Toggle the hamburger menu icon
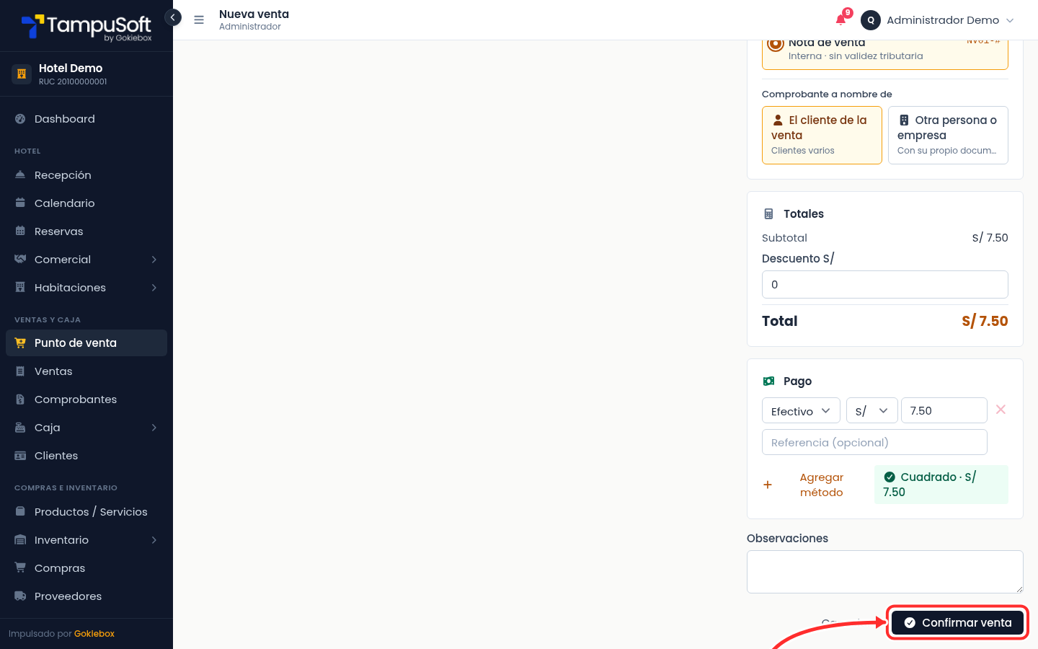The width and height of the screenshot is (1038, 649). [199, 20]
